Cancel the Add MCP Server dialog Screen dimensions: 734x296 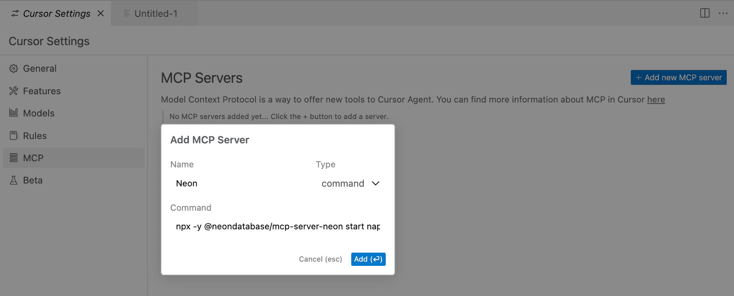coord(320,259)
